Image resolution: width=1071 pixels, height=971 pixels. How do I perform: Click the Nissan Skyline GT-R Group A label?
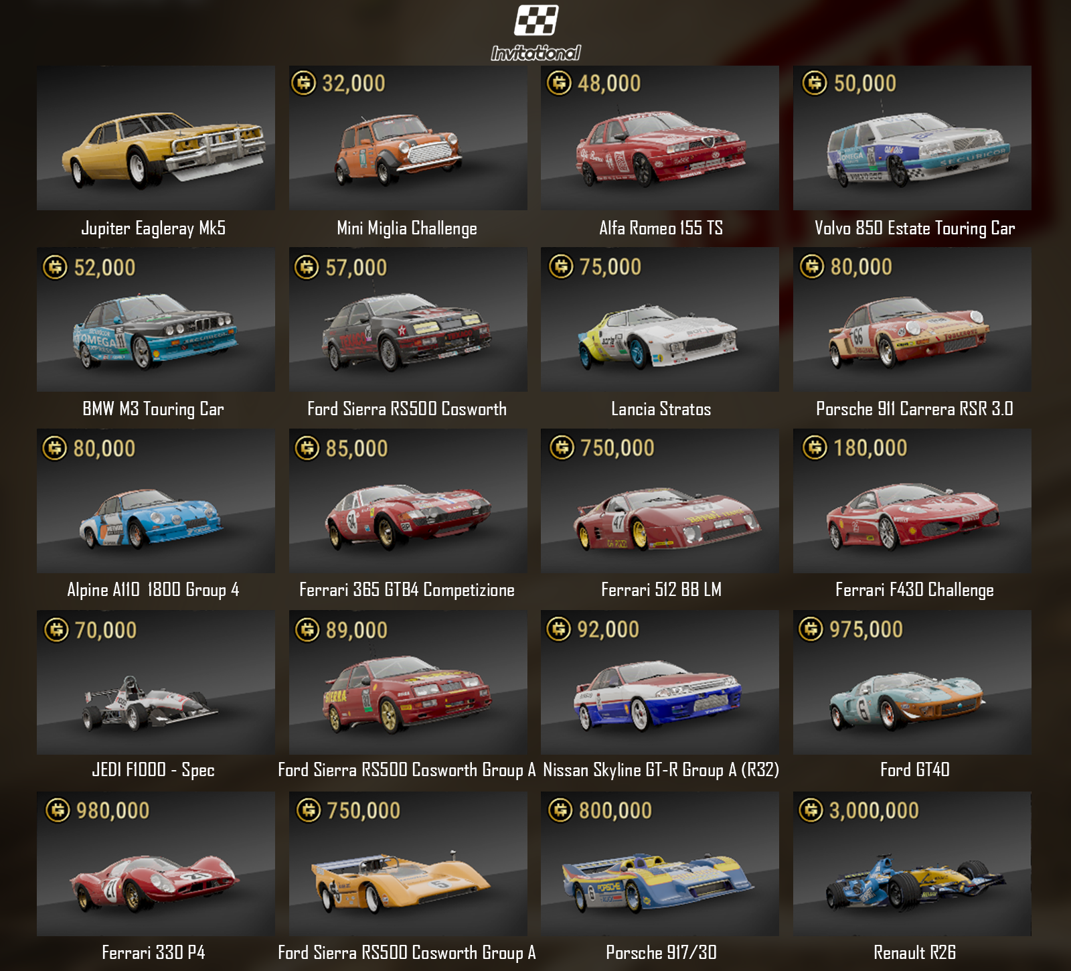661,770
